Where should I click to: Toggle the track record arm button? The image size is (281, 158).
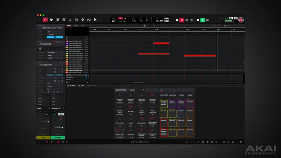tap(61, 118)
